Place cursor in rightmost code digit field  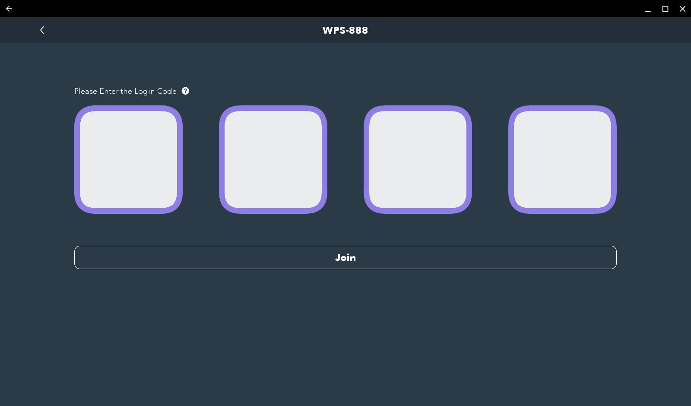click(562, 159)
